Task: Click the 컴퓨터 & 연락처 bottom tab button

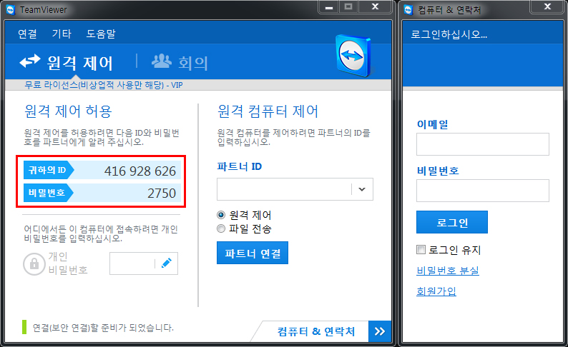Action: pos(315,331)
